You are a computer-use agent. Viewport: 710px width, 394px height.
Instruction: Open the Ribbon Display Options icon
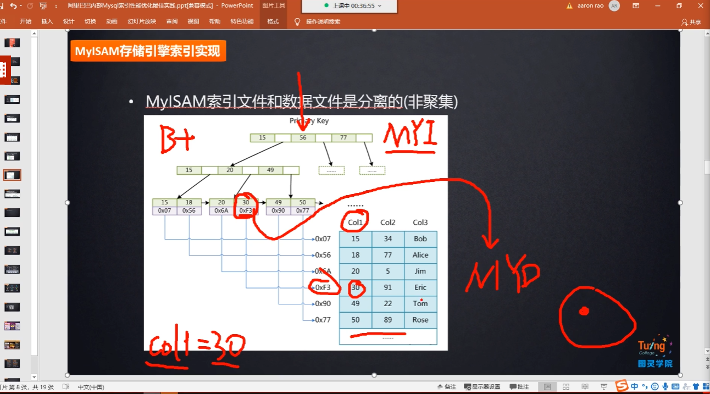[636, 5]
